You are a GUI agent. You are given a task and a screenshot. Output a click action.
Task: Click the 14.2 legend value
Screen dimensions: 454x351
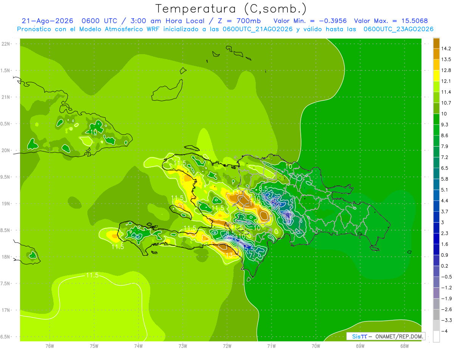(x=447, y=48)
